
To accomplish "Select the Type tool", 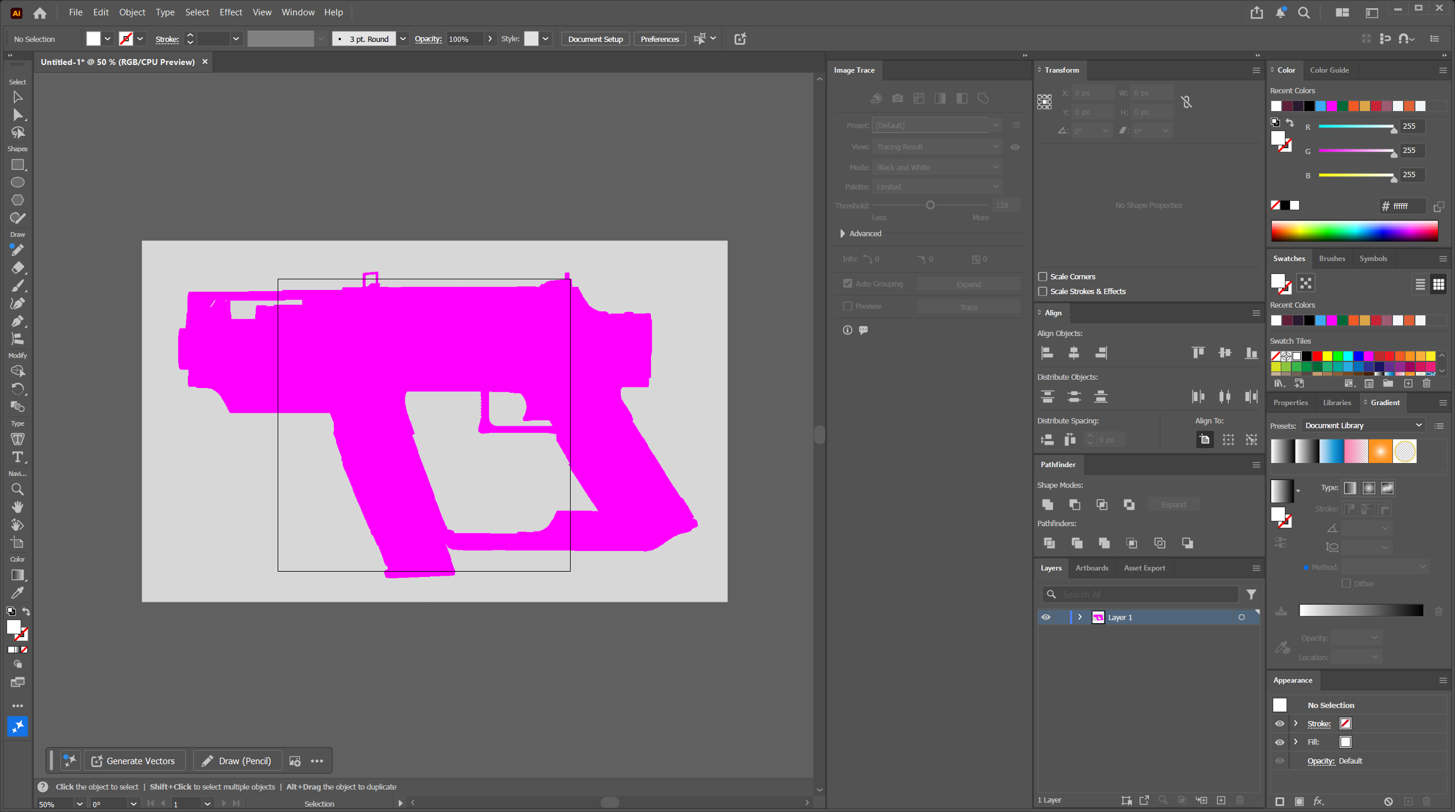I will coord(17,457).
